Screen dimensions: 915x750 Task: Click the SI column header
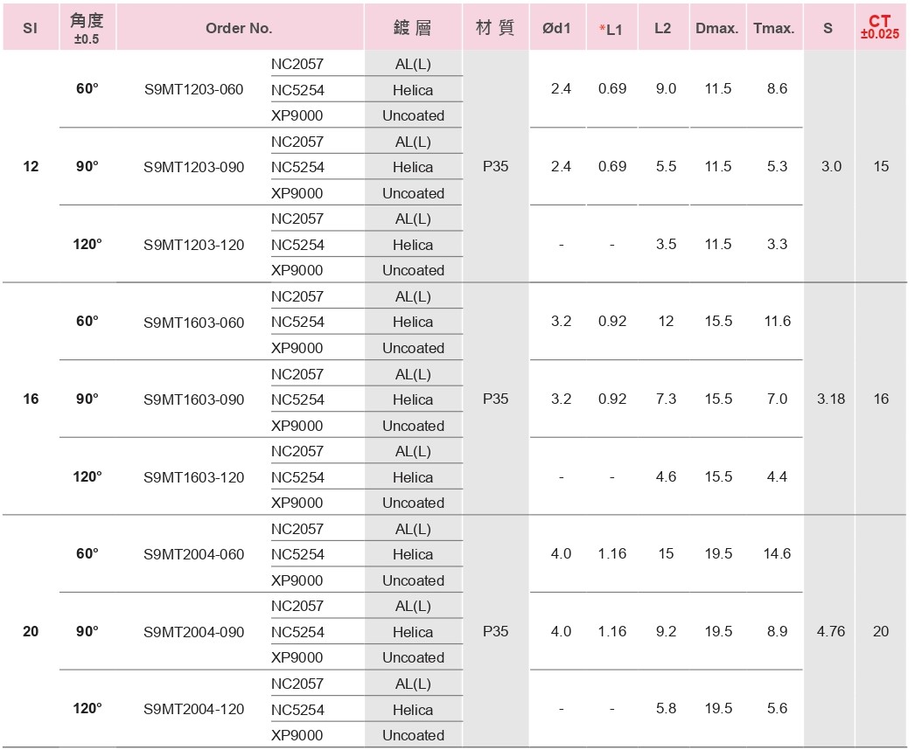coord(31,28)
